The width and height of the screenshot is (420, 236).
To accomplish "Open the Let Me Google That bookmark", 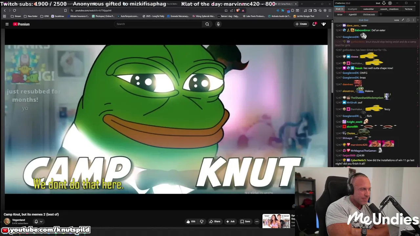I will (304, 16).
